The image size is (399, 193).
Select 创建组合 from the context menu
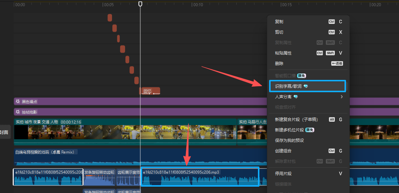pos(283,151)
